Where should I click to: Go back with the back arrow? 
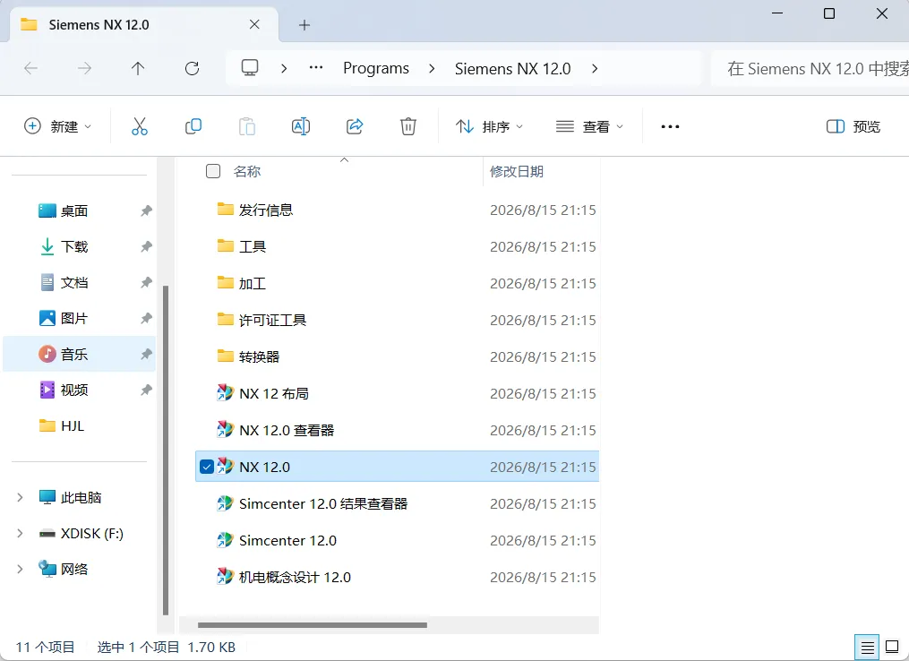point(30,68)
